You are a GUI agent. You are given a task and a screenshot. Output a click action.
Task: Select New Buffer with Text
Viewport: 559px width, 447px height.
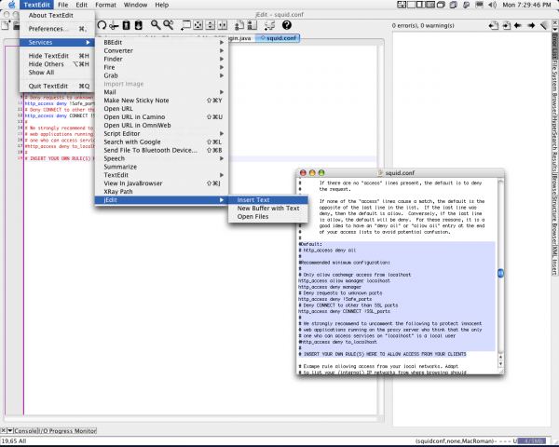268,208
